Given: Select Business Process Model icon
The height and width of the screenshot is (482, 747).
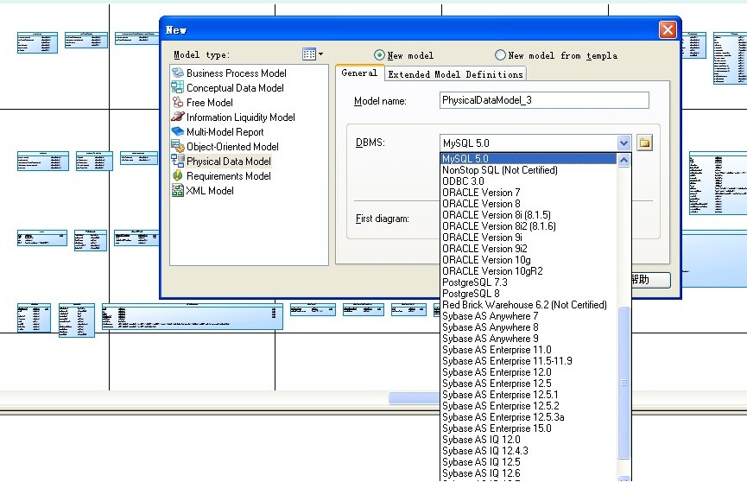Looking at the screenshot, I should (178, 73).
